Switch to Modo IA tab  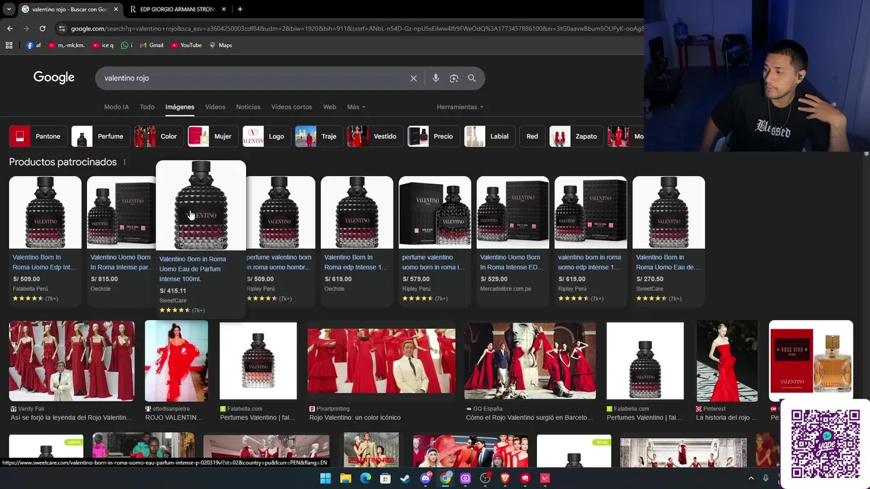116,107
